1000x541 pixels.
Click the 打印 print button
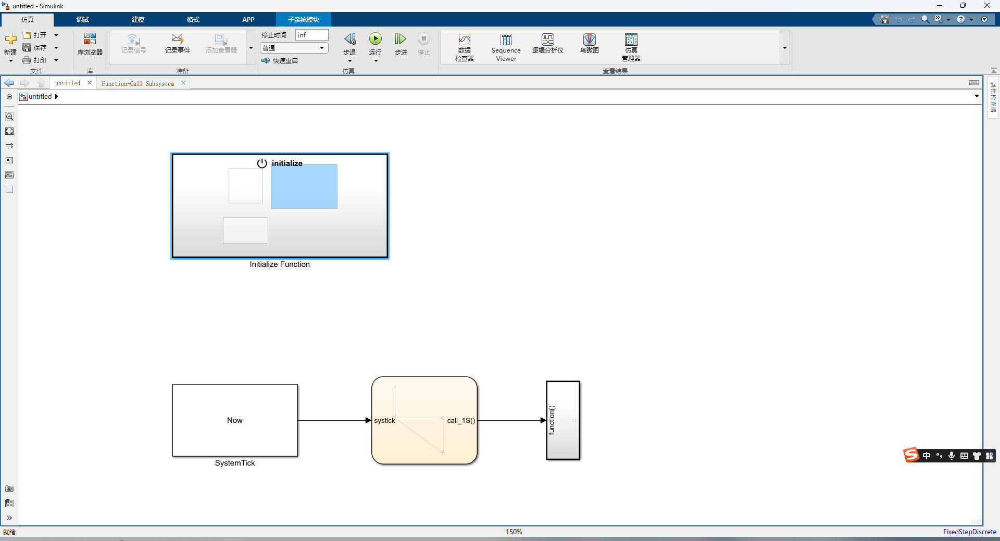(x=35, y=60)
